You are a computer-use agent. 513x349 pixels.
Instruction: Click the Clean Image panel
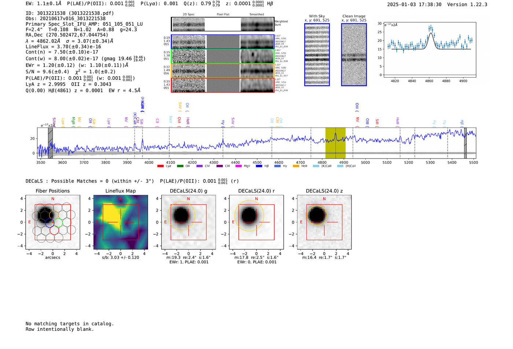pyautogui.click(x=354, y=55)
